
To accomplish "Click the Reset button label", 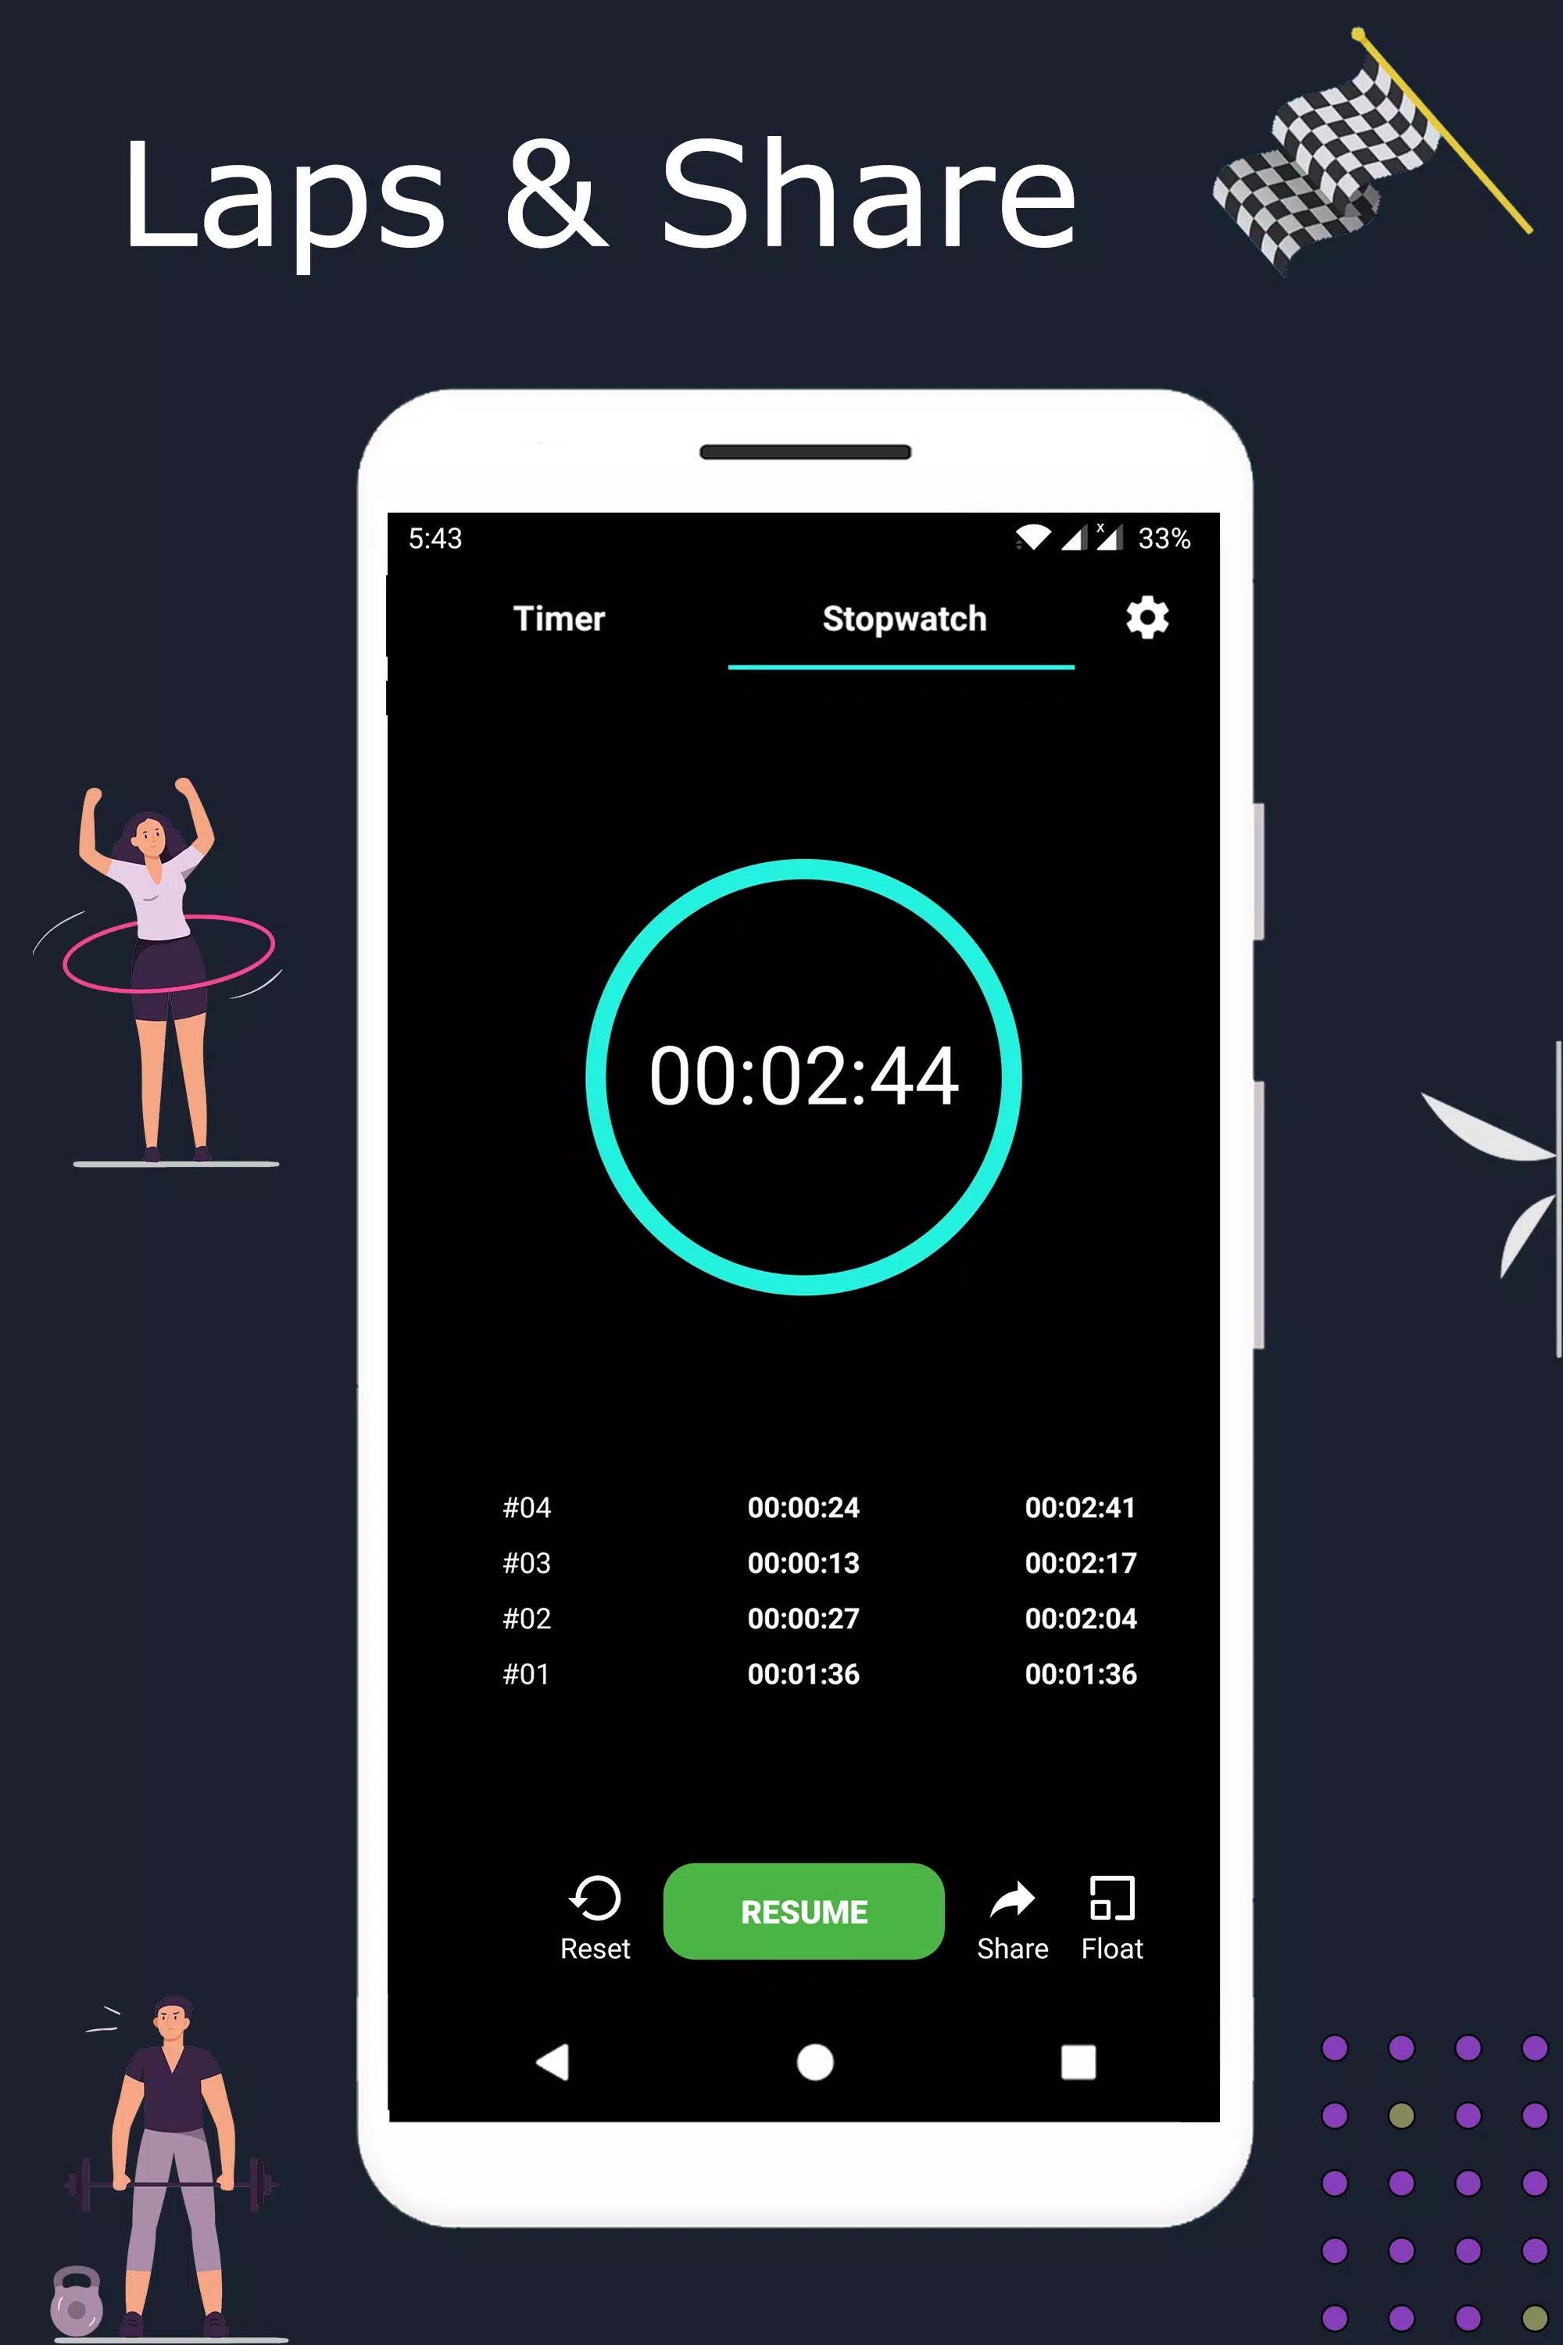I will point(596,1949).
